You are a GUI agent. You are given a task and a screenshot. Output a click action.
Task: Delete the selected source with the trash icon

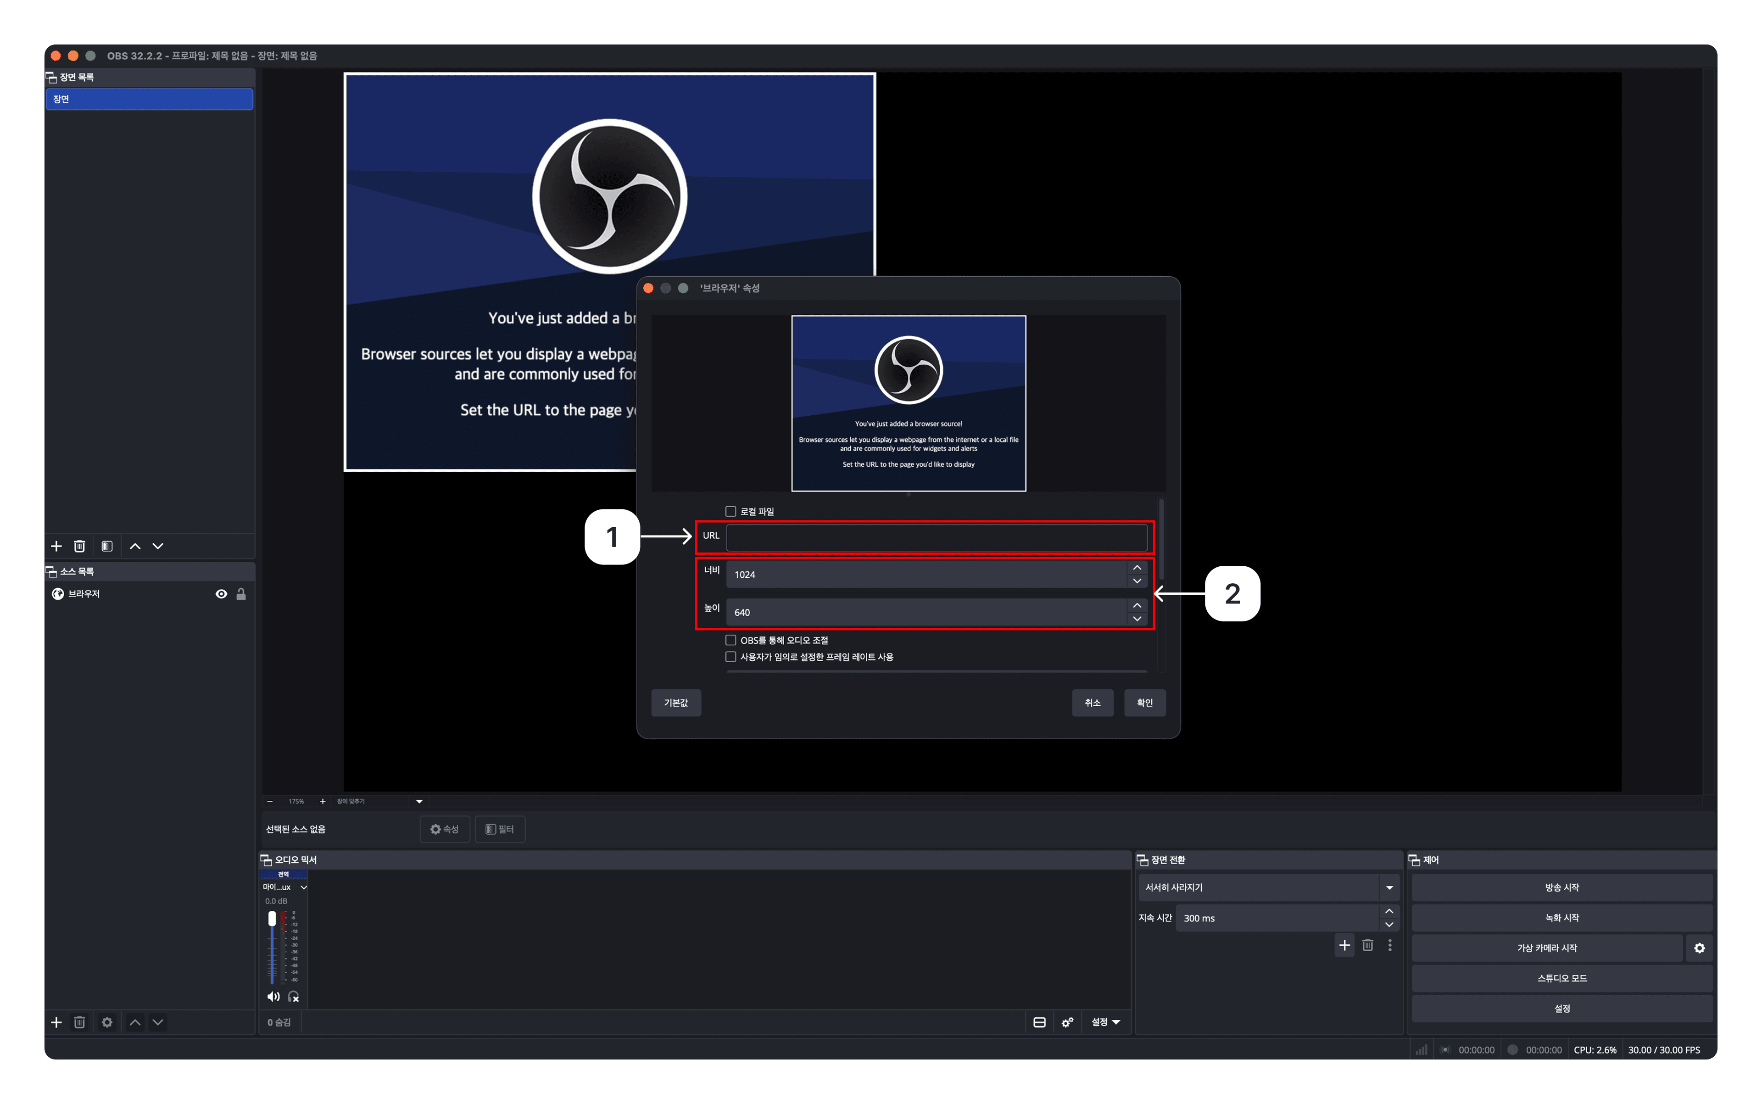[80, 1022]
